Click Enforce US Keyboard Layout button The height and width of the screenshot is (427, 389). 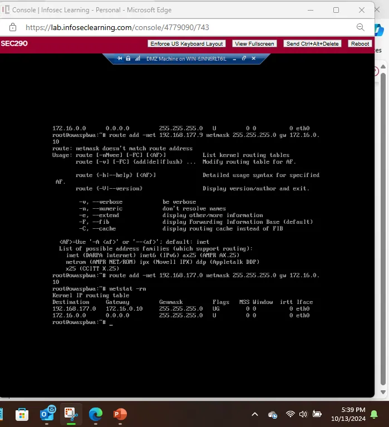tap(186, 44)
